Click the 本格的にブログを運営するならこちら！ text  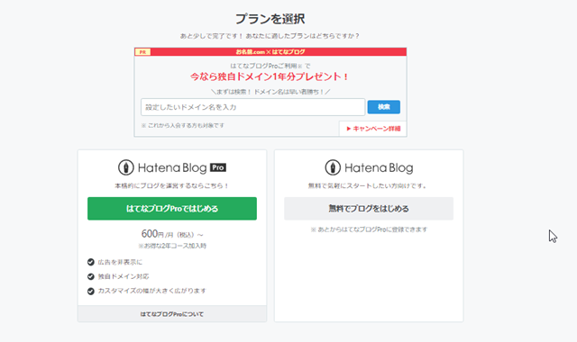(x=172, y=186)
